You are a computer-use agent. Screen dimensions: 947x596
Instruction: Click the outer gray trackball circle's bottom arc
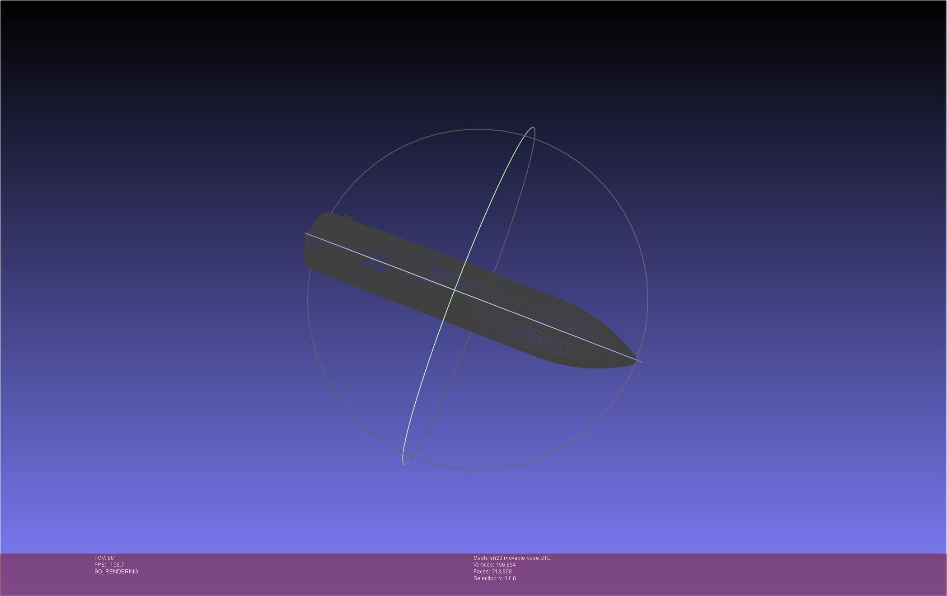[x=478, y=470]
